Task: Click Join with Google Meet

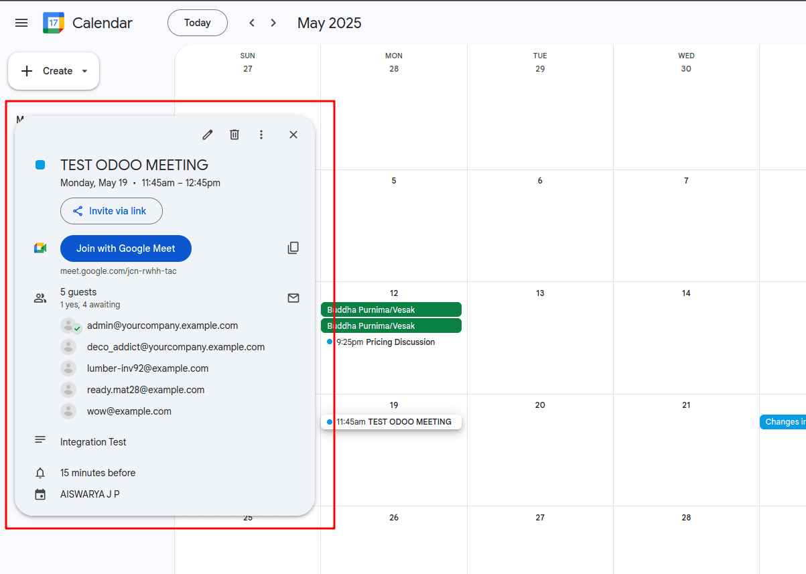Action: [126, 248]
